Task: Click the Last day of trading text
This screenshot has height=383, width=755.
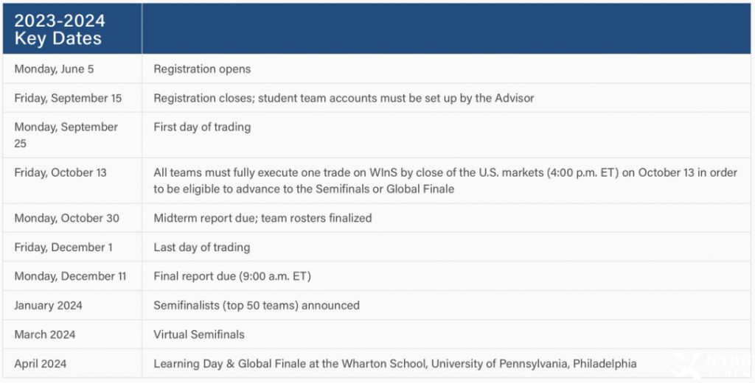Action: click(x=202, y=247)
